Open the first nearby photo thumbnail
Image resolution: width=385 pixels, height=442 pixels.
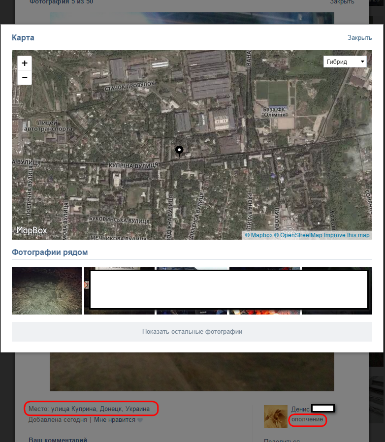[x=47, y=290]
